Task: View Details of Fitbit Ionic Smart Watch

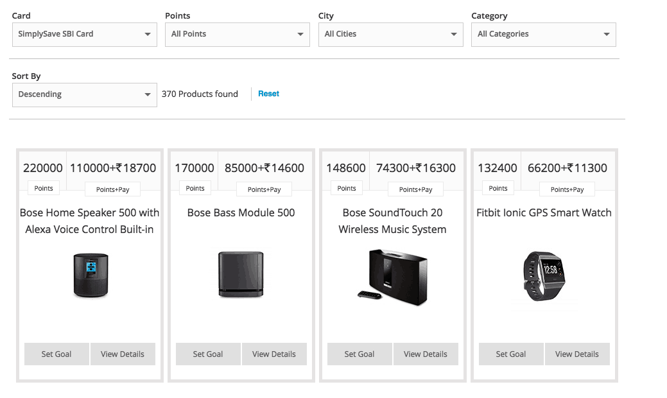Action: coord(577,354)
